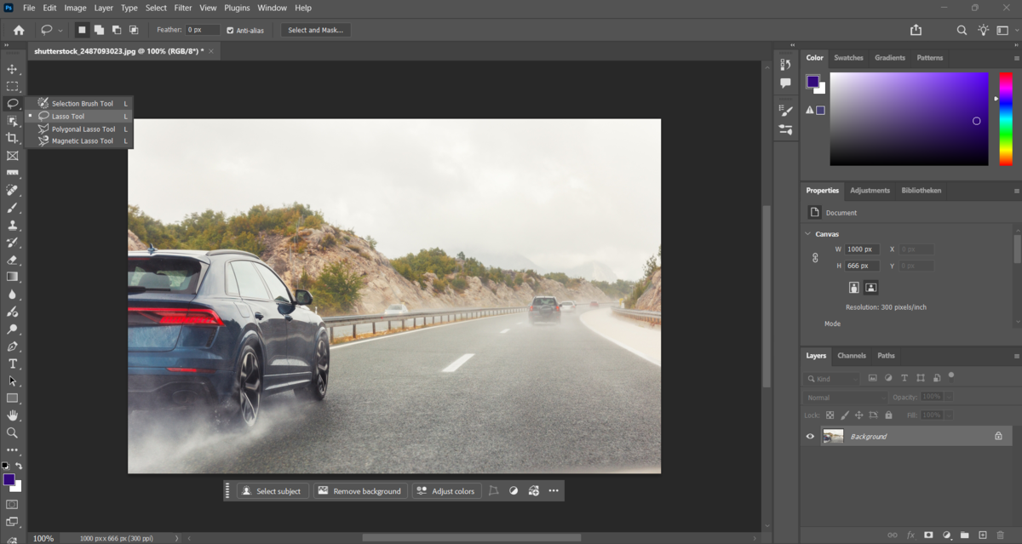Open Comments panel speech bubble icon
This screenshot has height=544, width=1022.
point(785,83)
